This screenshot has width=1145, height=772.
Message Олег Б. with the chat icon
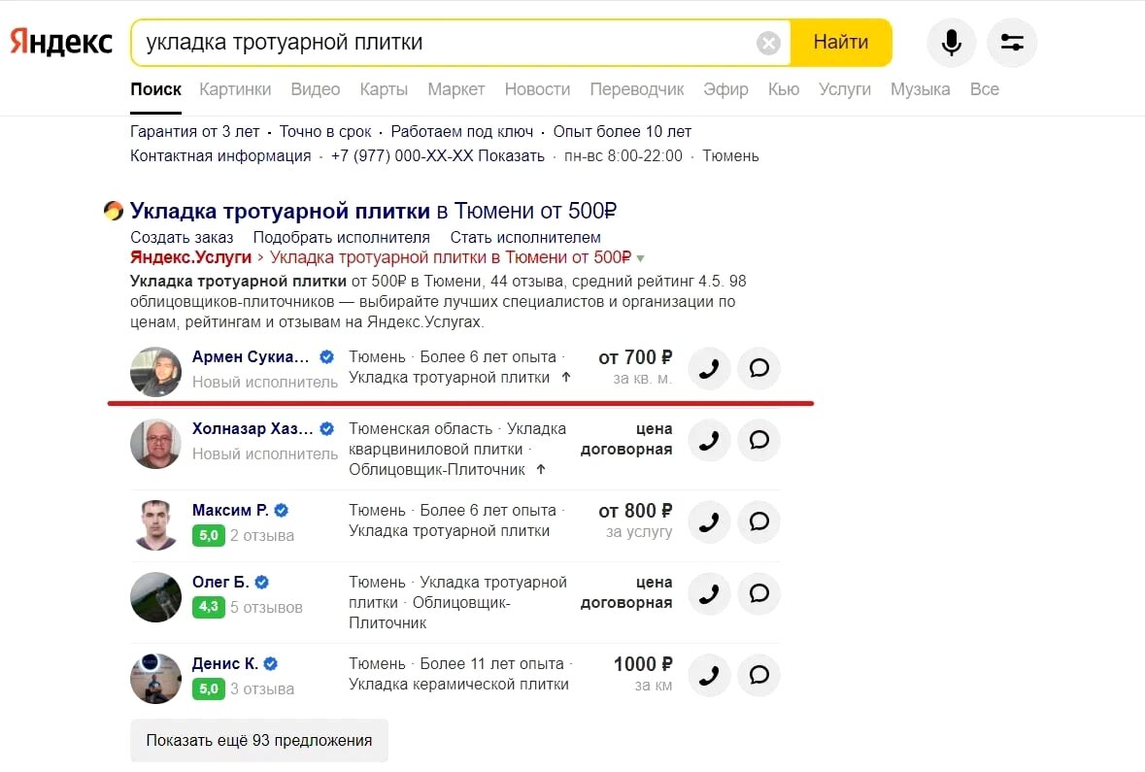758,593
